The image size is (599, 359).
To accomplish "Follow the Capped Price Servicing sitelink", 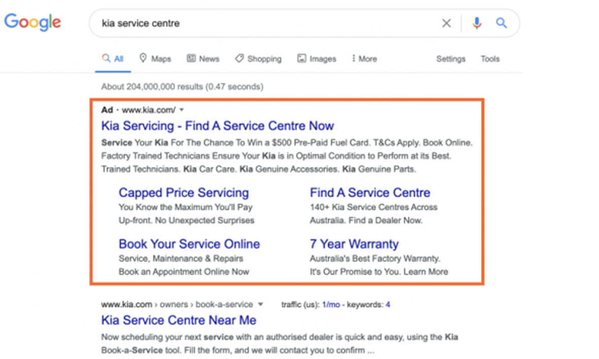I will (x=184, y=193).
